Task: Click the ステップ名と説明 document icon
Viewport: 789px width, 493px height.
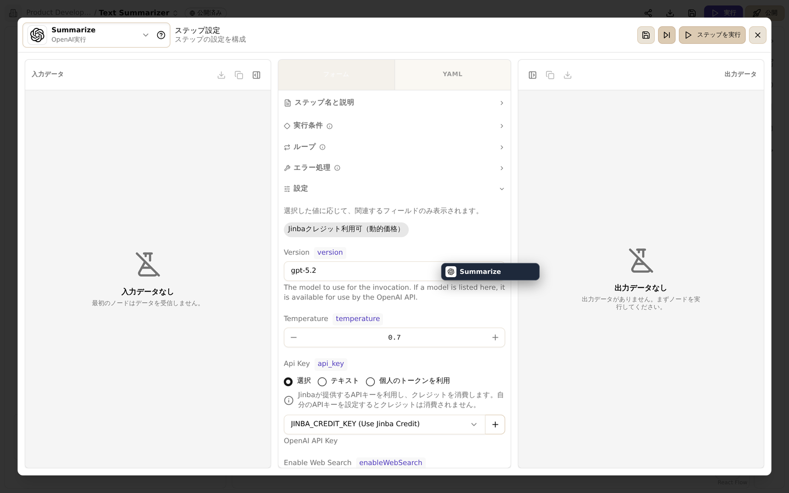Action: click(288, 103)
